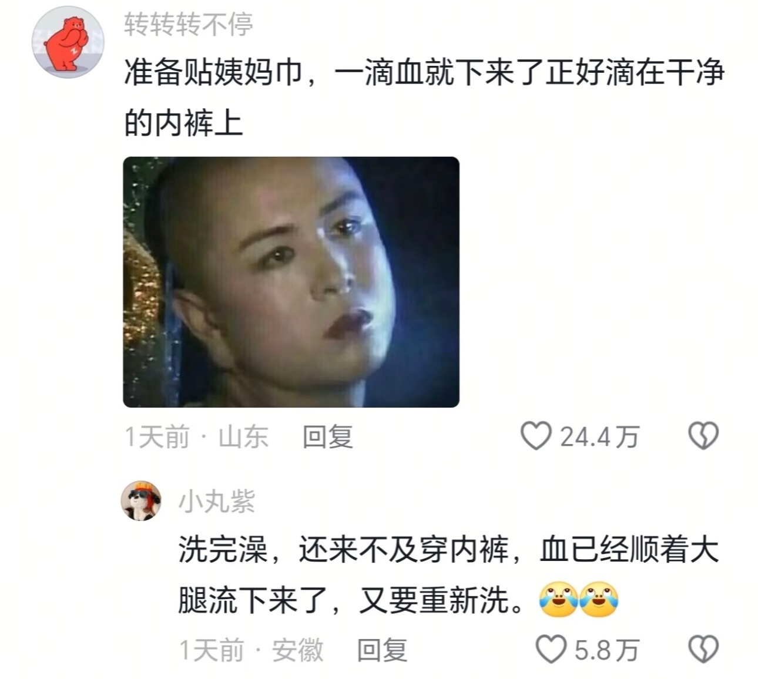Open the user profile name 小丸紫
Image resolution: width=758 pixels, height=679 pixels.
coord(217,502)
